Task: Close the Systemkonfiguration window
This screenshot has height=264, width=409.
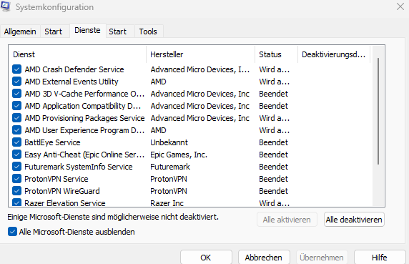Action: point(400,6)
